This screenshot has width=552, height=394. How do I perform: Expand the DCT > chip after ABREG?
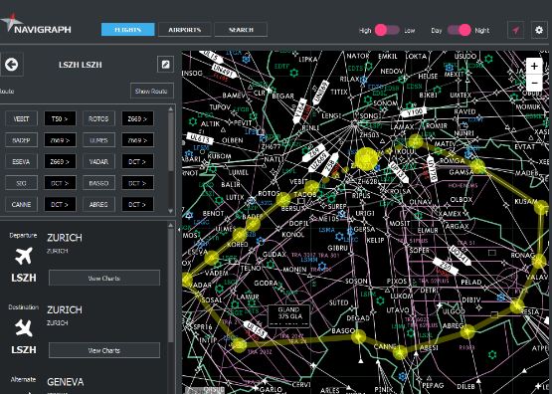click(x=137, y=205)
